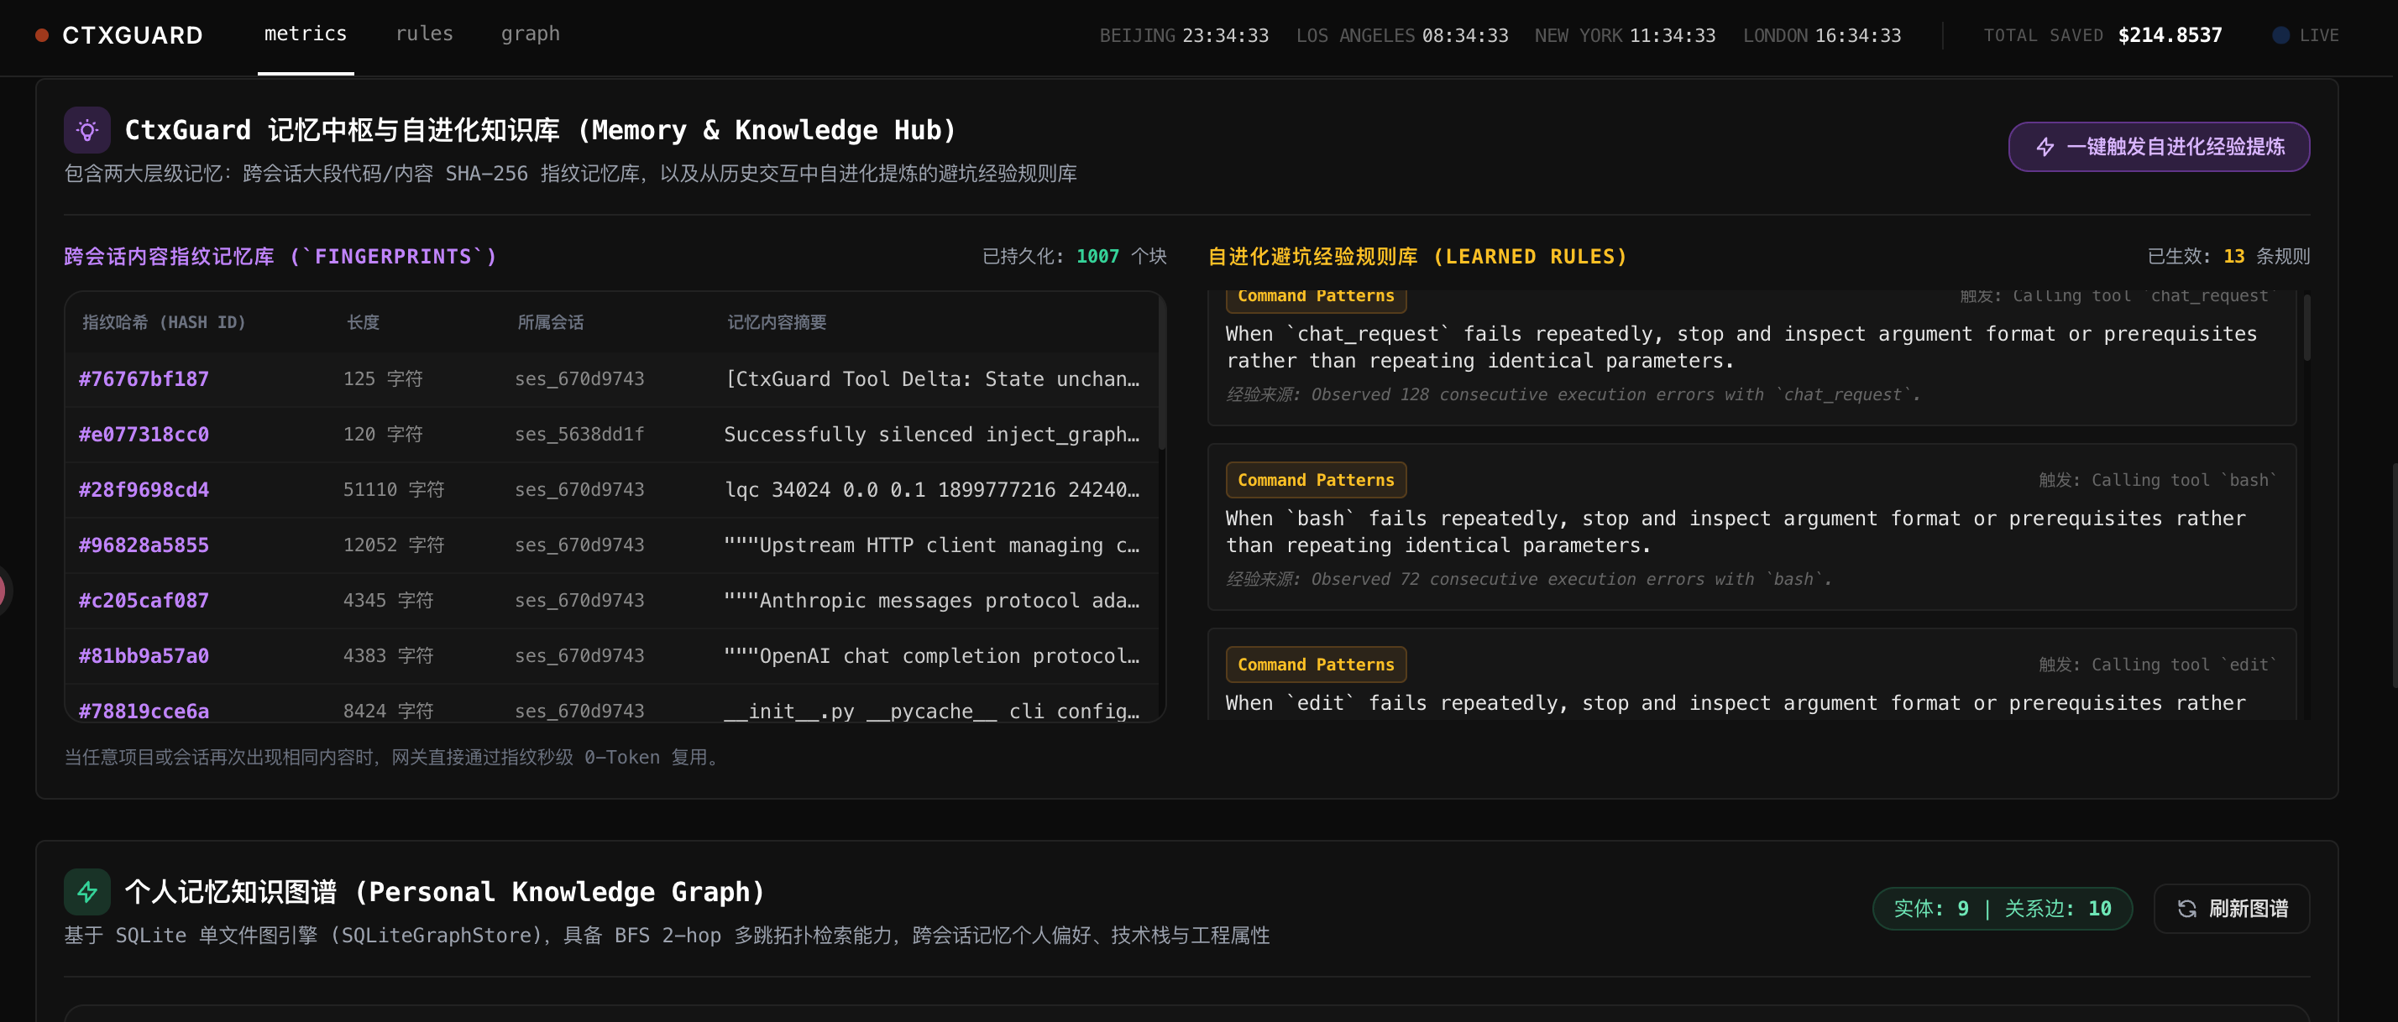Select hash #81bb9a57a0

144,655
